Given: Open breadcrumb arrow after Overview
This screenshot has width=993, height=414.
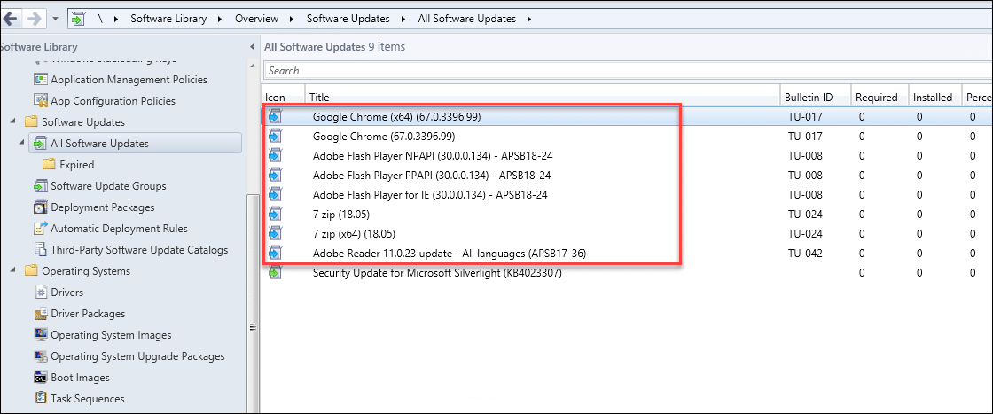Looking at the screenshot, I should click(292, 19).
